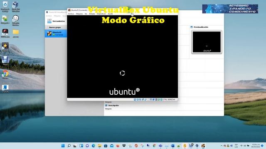The height and width of the screenshot is (149, 266).
Task: Open Microsoft Store from taskbar
Action: (106, 146)
